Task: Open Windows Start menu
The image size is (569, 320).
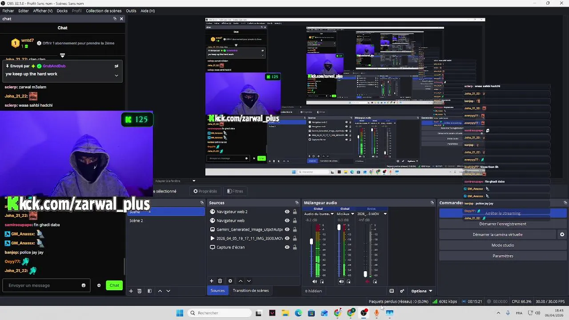Action: [180, 313]
